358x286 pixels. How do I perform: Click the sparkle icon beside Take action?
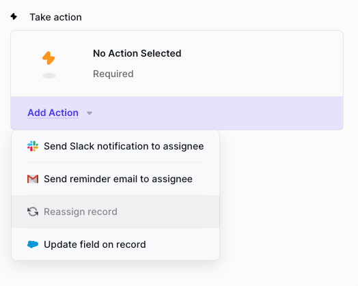coord(14,16)
